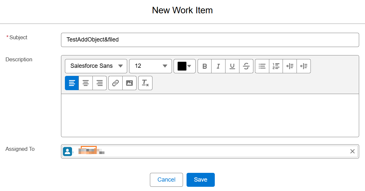The image size is (365, 191).
Task: Center-align the description text
Action: pyautogui.click(x=86, y=83)
